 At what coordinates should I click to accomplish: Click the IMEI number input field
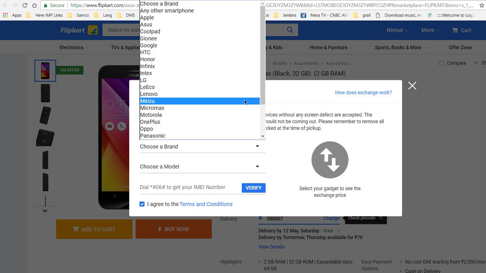189,187
